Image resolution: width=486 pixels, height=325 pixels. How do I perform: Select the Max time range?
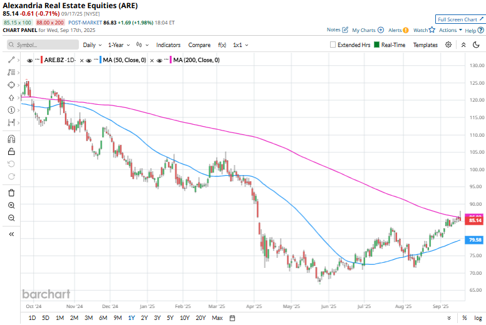coord(217,318)
